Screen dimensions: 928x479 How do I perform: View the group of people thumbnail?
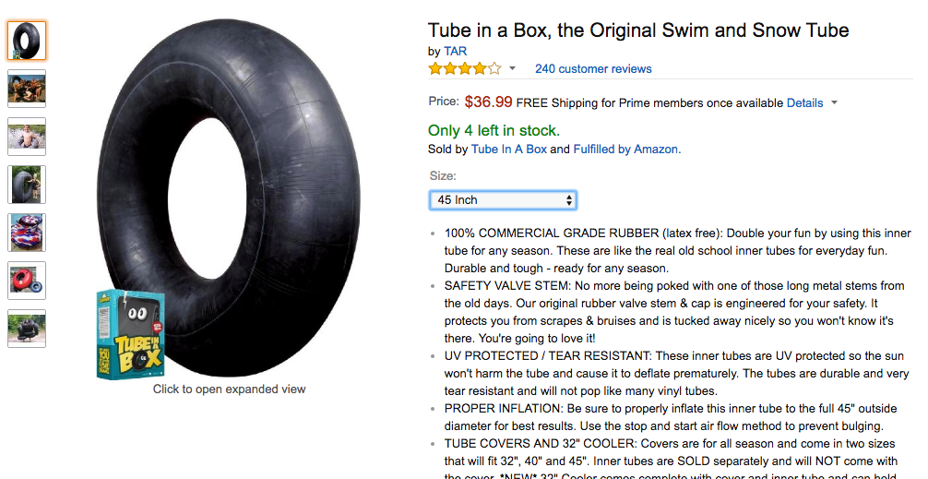(x=27, y=89)
